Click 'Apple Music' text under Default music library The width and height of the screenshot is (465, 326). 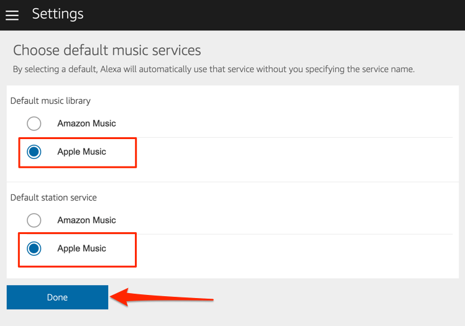pos(81,152)
